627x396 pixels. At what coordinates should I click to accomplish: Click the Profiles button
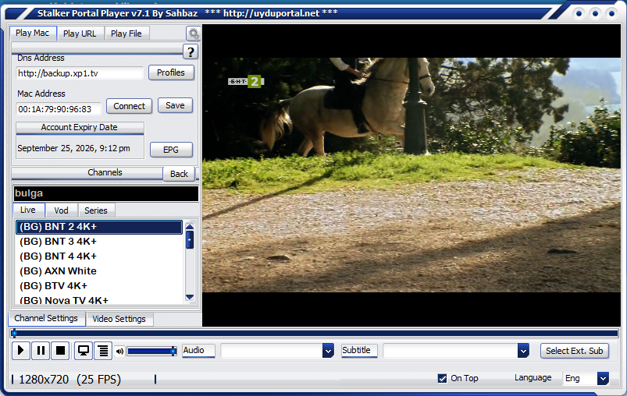tap(171, 72)
